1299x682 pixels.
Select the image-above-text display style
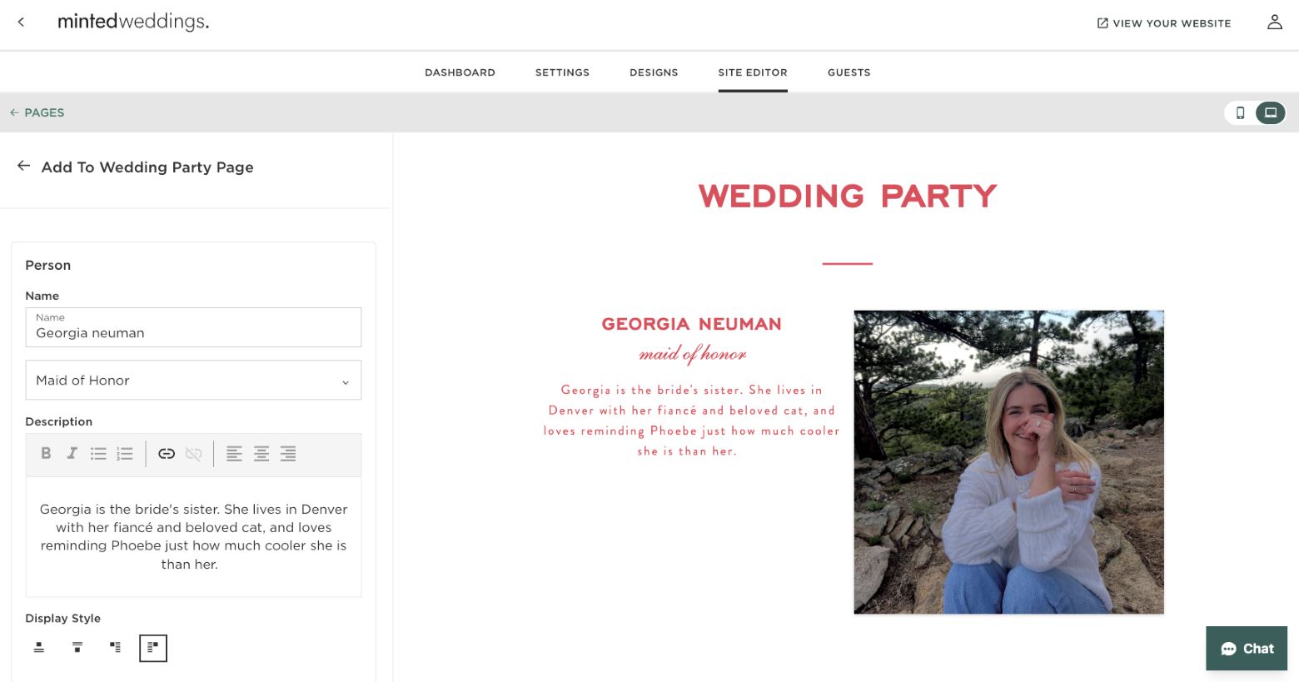click(x=39, y=647)
